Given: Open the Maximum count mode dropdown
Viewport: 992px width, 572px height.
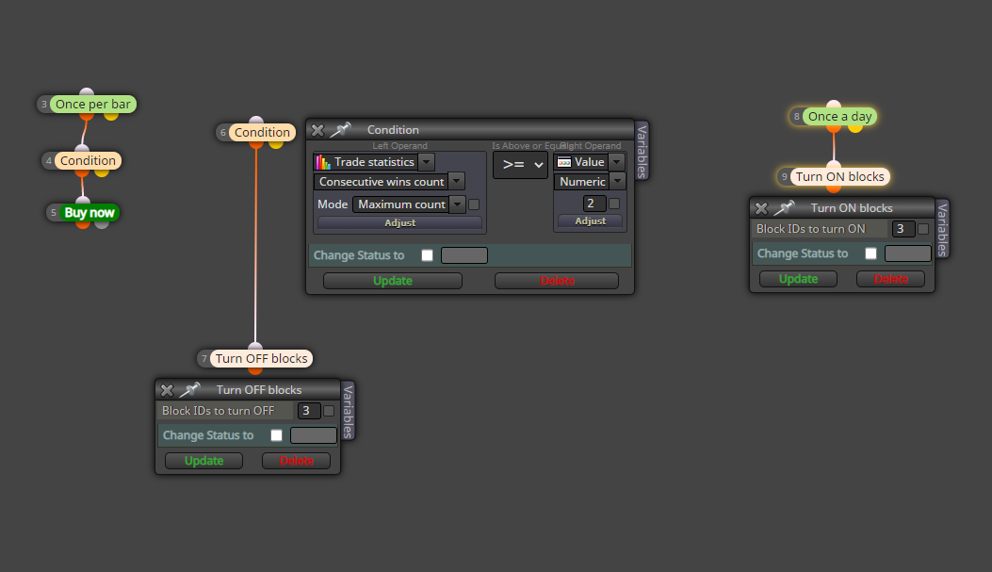Looking at the screenshot, I should [x=458, y=204].
